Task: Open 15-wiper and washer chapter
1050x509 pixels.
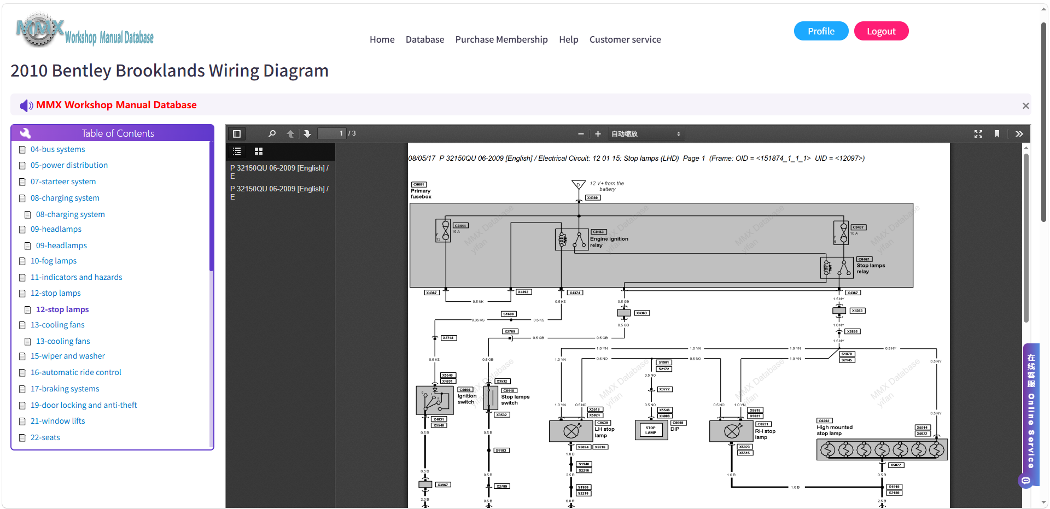Action: [68, 356]
